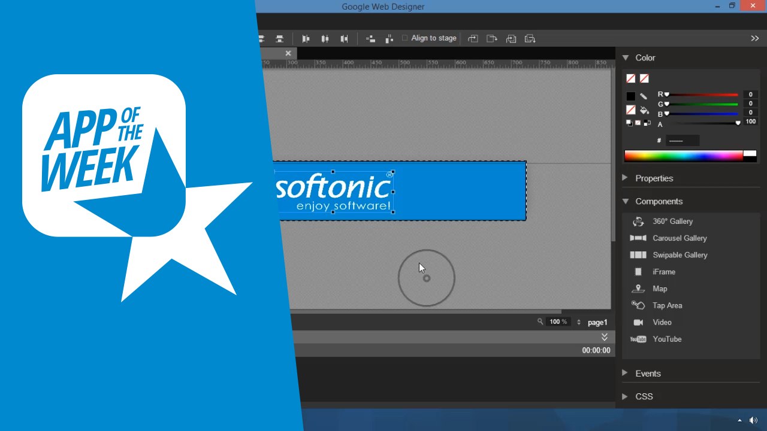Click the blue banner area right of logo
767x431 pixels.
460,190
